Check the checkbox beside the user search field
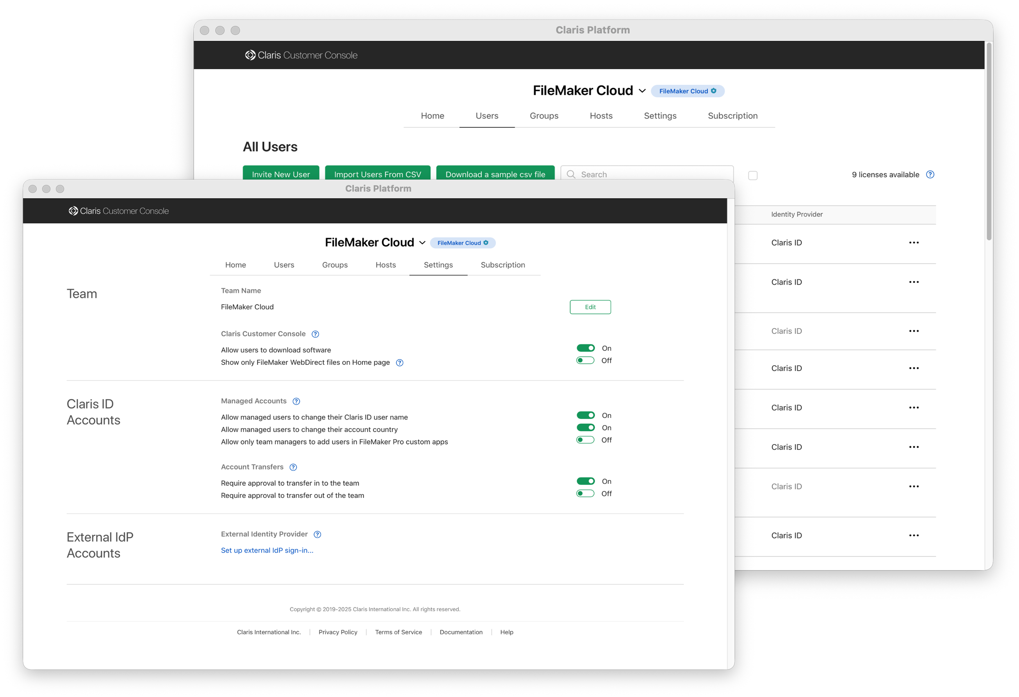 coord(752,175)
